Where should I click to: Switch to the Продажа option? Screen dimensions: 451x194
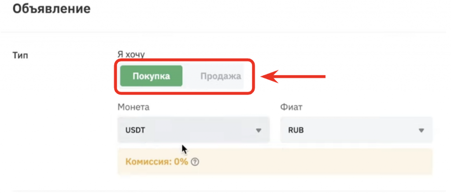pyautogui.click(x=221, y=76)
